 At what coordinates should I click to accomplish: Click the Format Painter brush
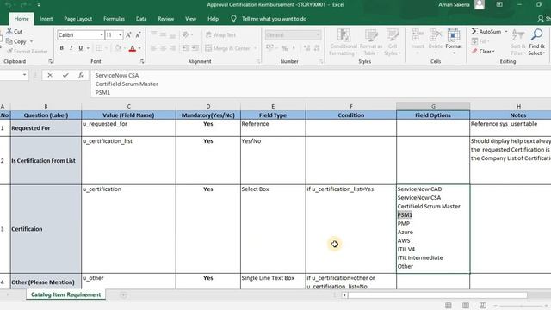(9, 52)
